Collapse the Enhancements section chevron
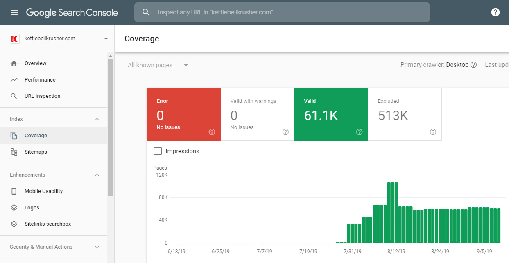Image resolution: width=509 pixels, height=263 pixels. 97,175
